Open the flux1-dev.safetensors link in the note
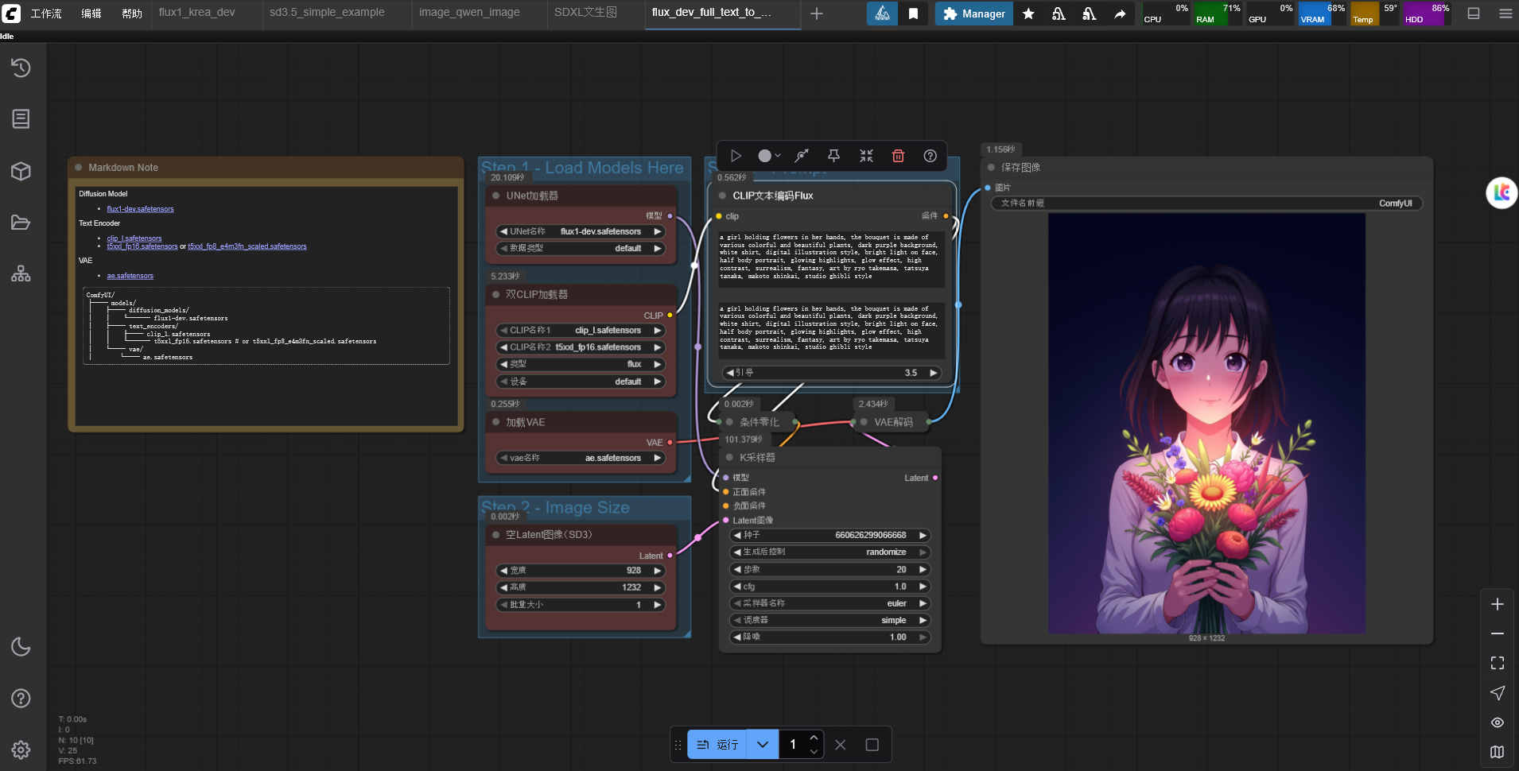1519x771 pixels. tap(140, 209)
